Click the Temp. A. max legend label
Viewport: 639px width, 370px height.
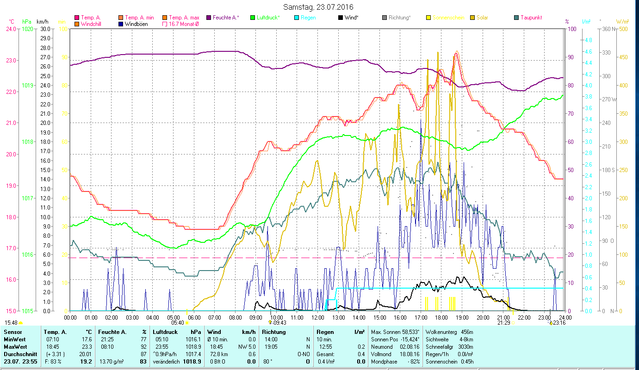[184, 18]
